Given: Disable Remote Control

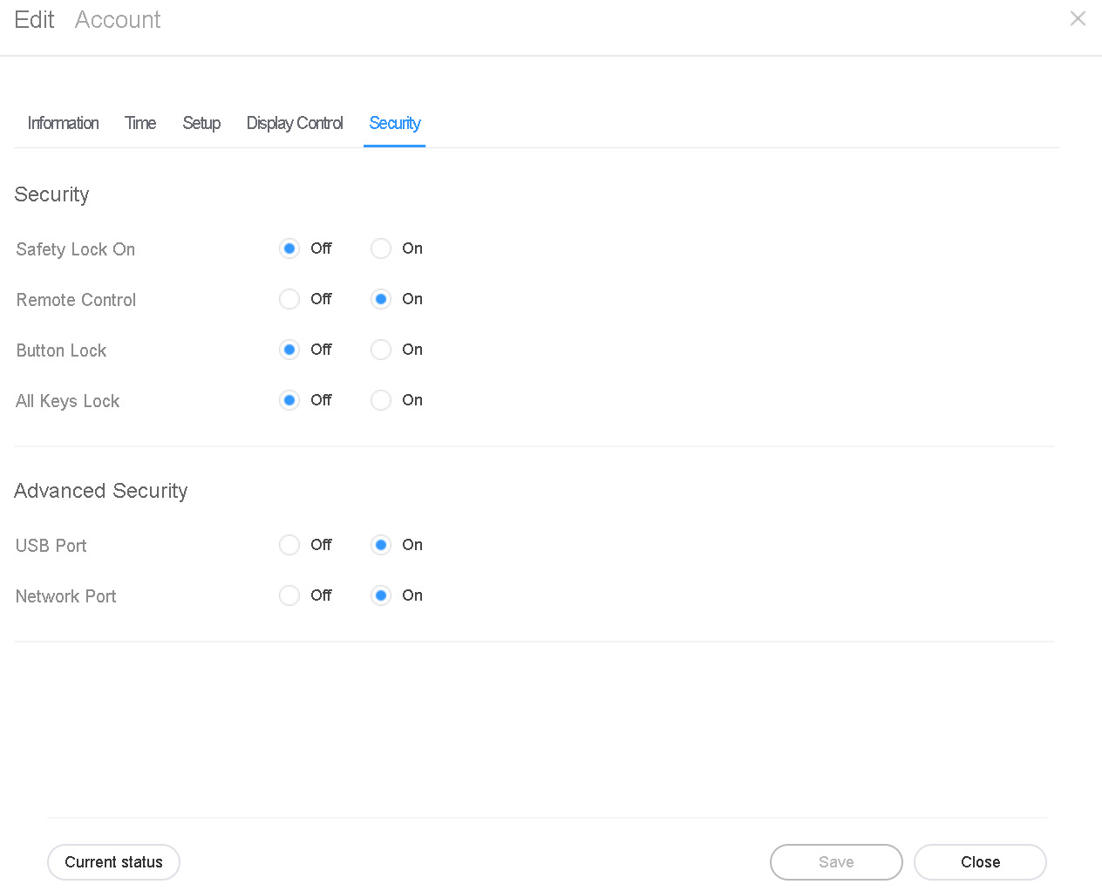Looking at the screenshot, I should (x=289, y=299).
